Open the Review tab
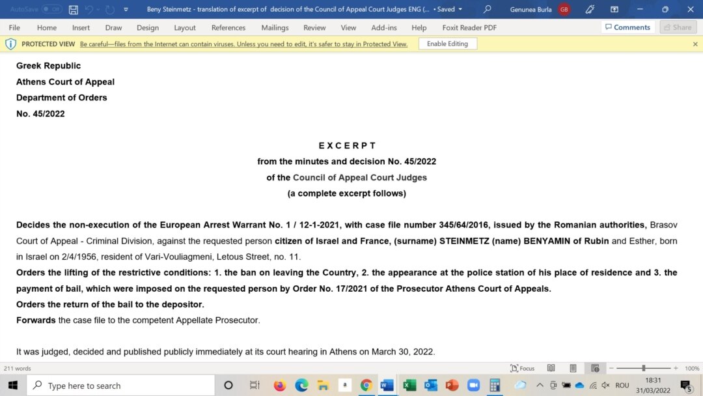This screenshot has width=703, height=396. click(x=314, y=27)
